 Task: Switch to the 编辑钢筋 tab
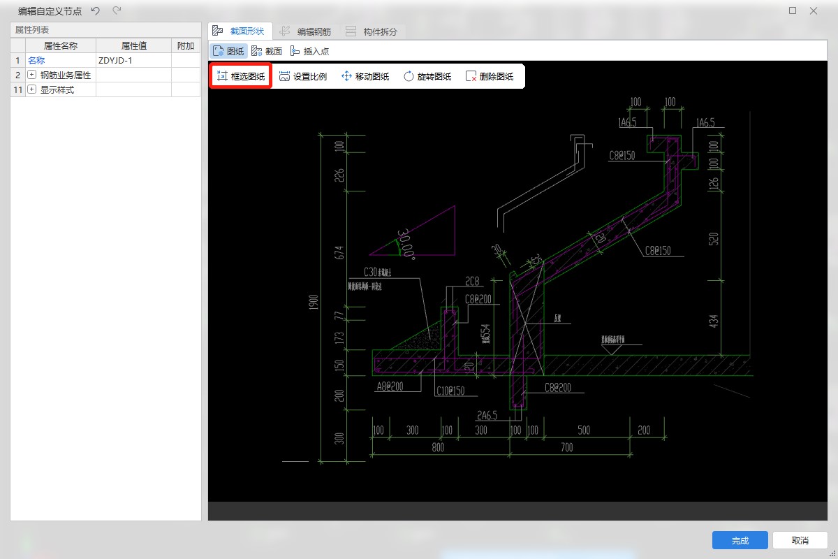coord(305,31)
